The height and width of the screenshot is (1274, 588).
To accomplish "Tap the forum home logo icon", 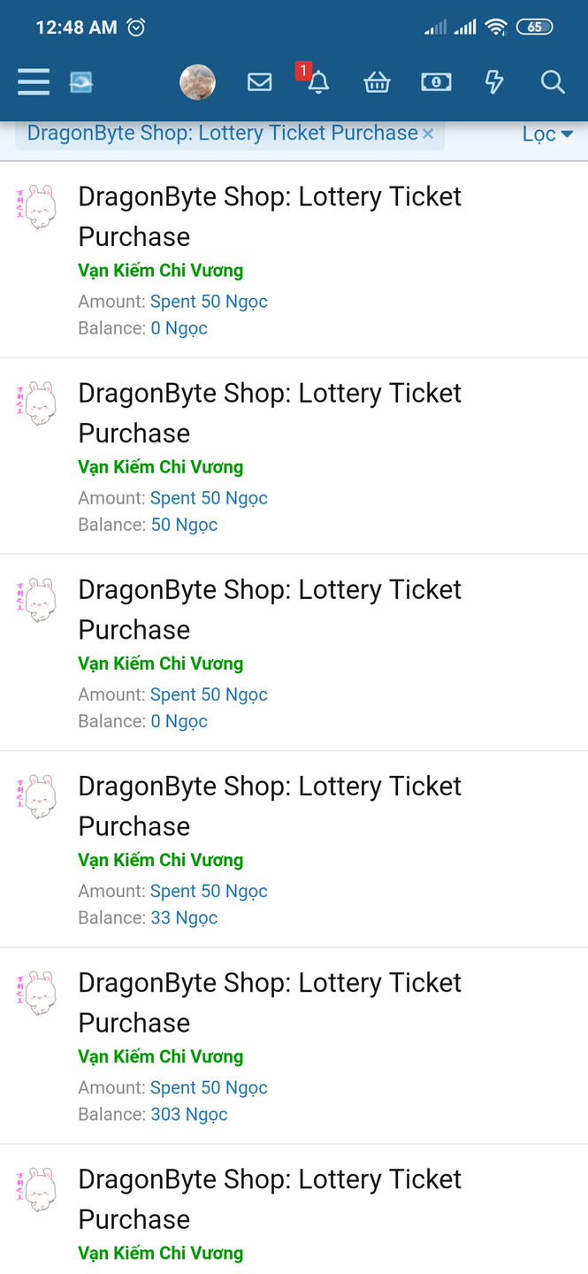I will [x=81, y=82].
